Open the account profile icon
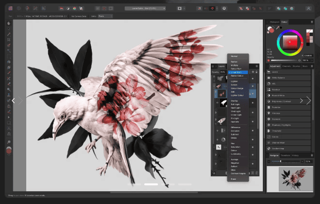Screen dimensions: 320x204 point(308,8)
